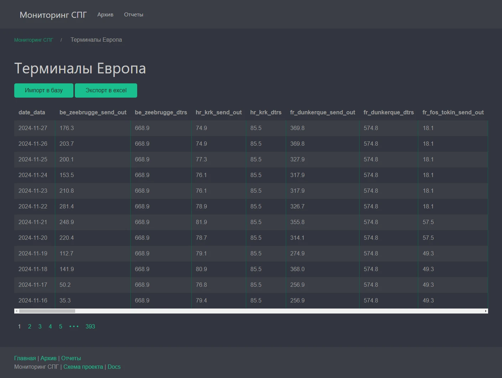Jump to last page 393
502x378 pixels.
(90, 326)
